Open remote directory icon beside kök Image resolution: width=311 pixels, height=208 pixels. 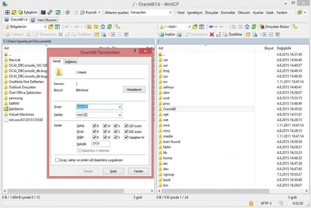click(195, 27)
